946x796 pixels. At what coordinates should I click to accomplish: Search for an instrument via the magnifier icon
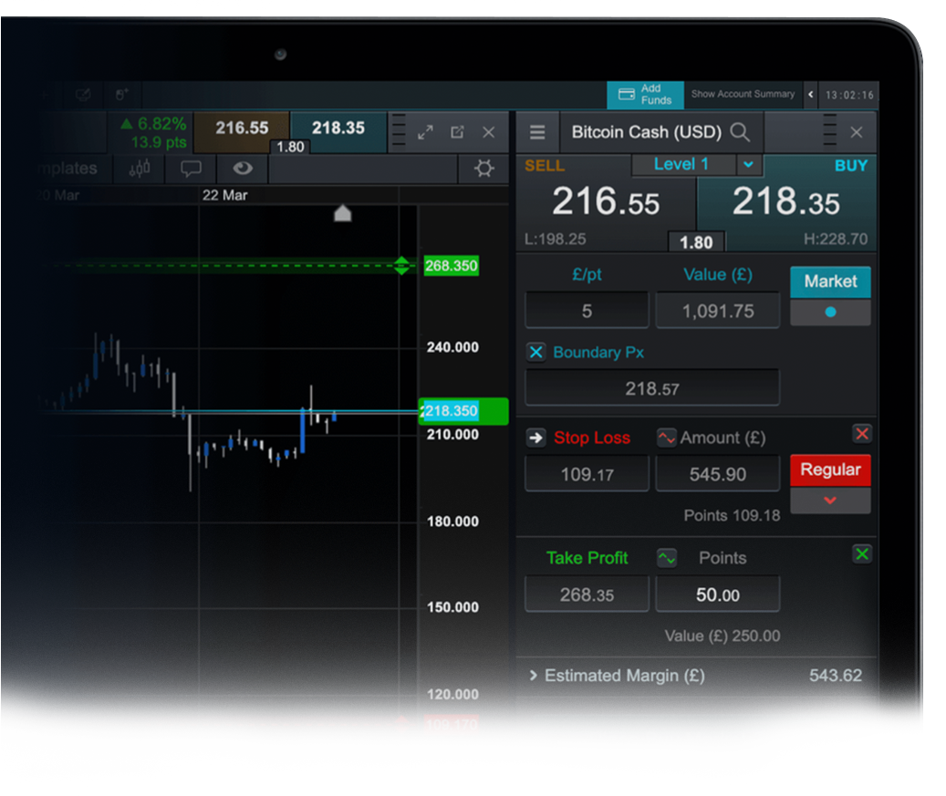[740, 132]
